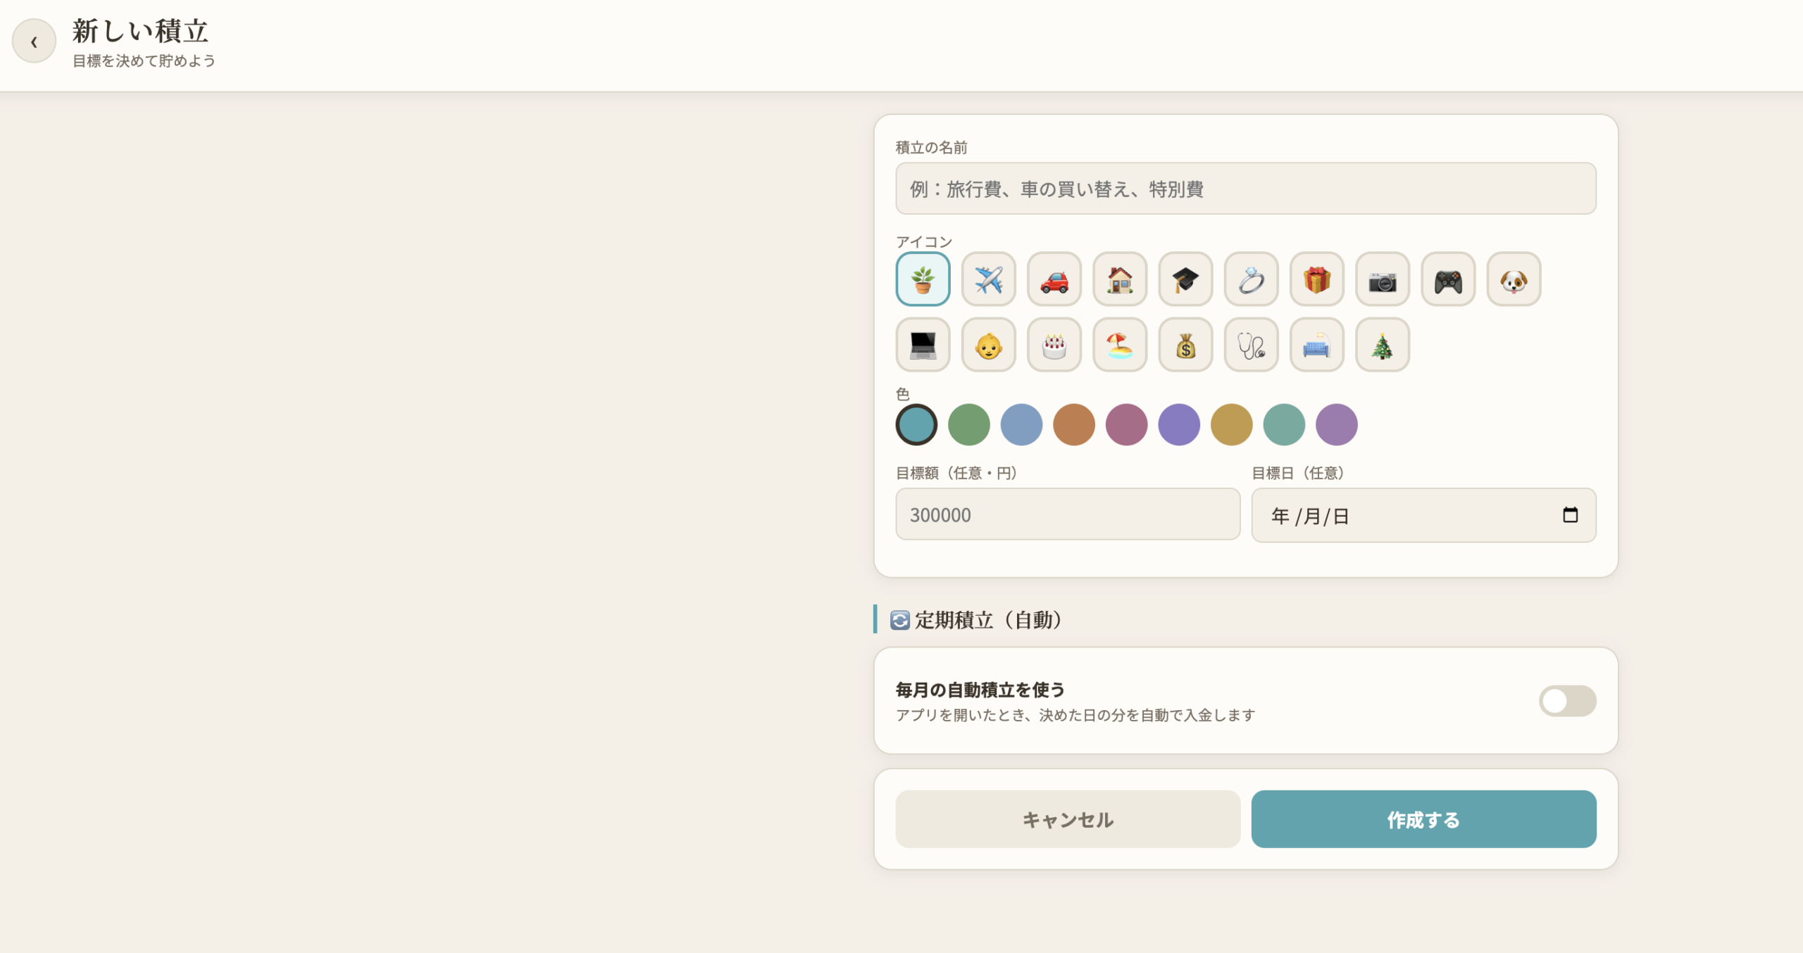Choose the laptop icon

click(x=923, y=345)
